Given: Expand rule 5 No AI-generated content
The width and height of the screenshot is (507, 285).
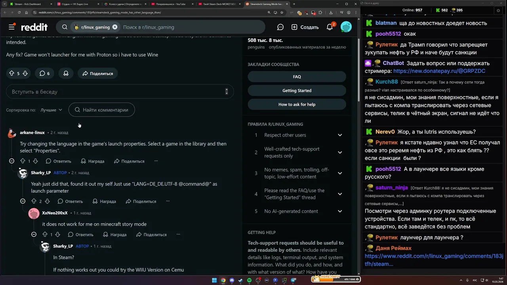Looking at the screenshot, I should click(298, 211).
